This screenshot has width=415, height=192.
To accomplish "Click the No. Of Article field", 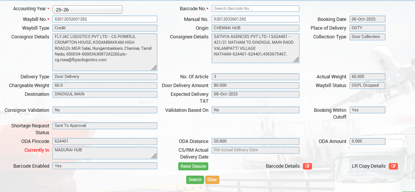I will tap(255, 77).
